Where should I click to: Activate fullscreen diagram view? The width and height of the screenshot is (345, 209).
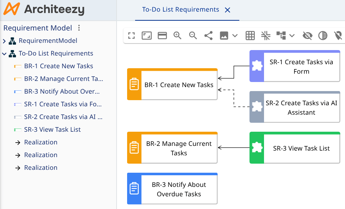131,36
